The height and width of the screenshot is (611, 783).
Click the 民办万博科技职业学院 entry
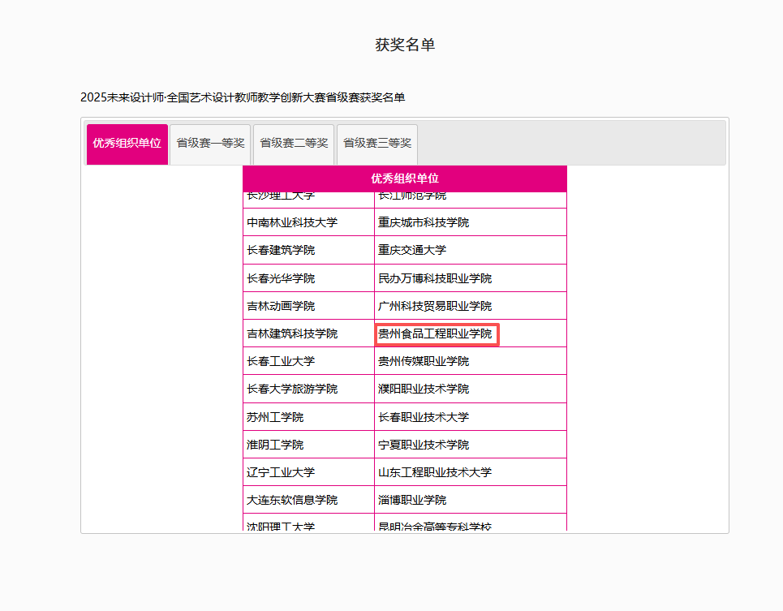coord(435,278)
